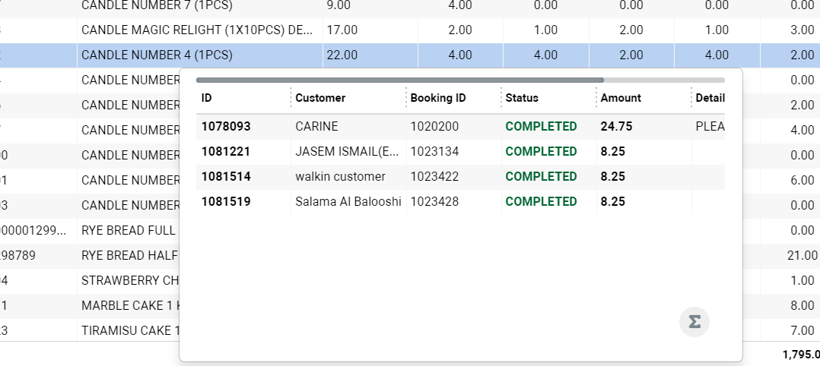This screenshot has width=820, height=366.
Task: Click the popup's horizontal scrollbar
Action: coord(400,79)
